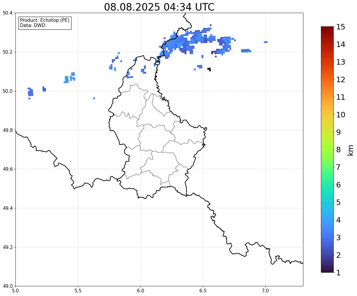
Task: Click the 'Data: DWD' legend line
Action: coord(32,25)
